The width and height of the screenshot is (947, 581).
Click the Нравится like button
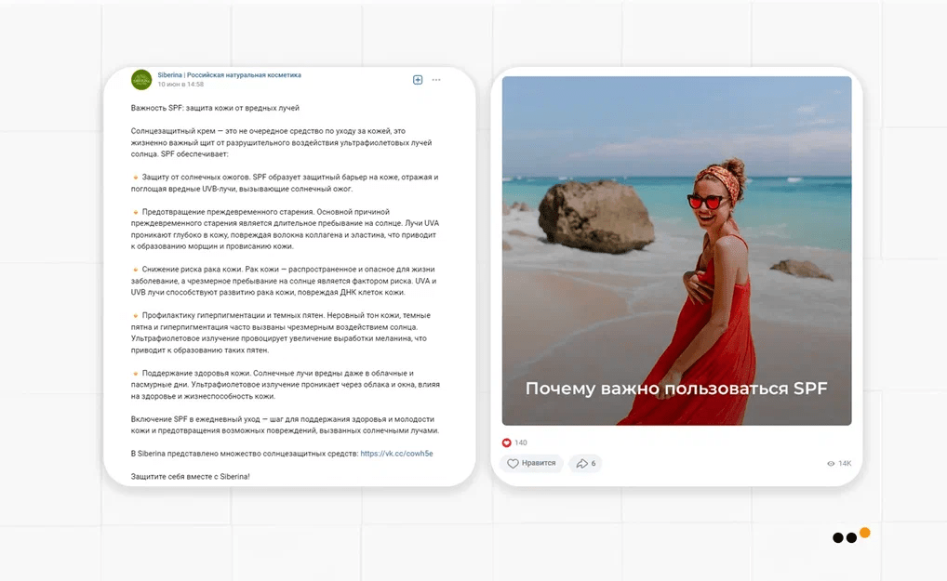coord(531,463)
